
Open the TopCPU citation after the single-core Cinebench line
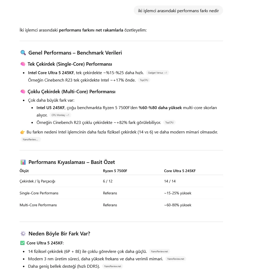pyautogui.click(x=144, y=80)
